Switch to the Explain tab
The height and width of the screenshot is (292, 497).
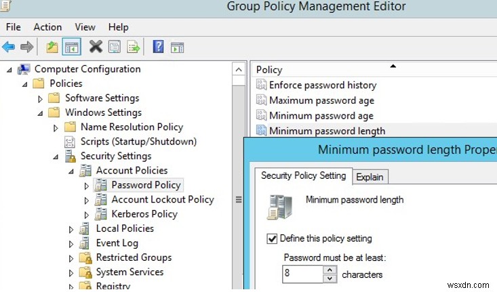(x=370, y=178)
